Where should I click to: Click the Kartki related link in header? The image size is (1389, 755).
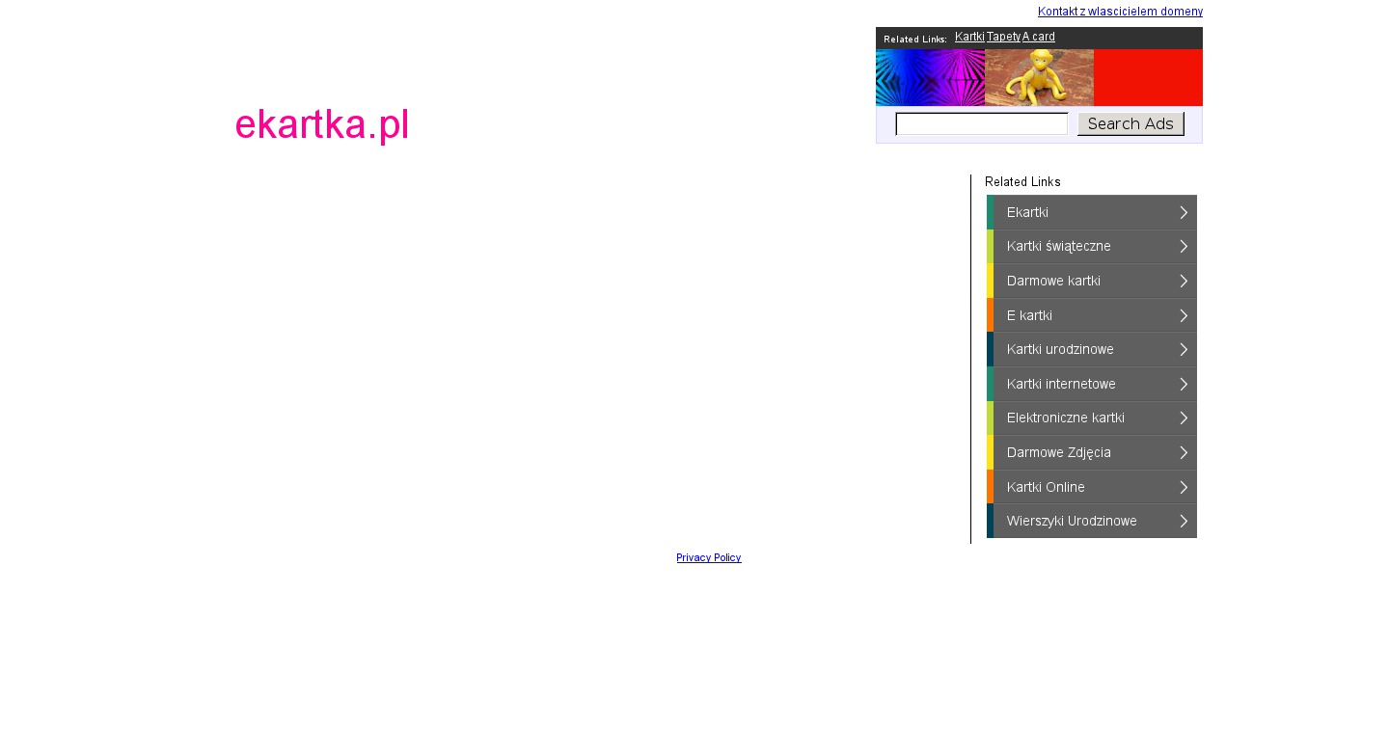point(969,37)
